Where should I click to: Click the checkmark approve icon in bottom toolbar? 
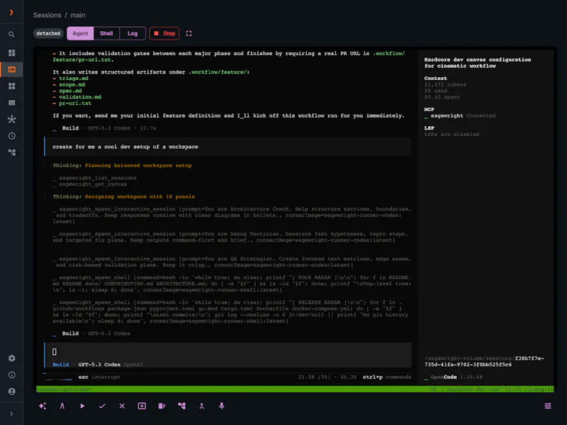tap(102, 406)
